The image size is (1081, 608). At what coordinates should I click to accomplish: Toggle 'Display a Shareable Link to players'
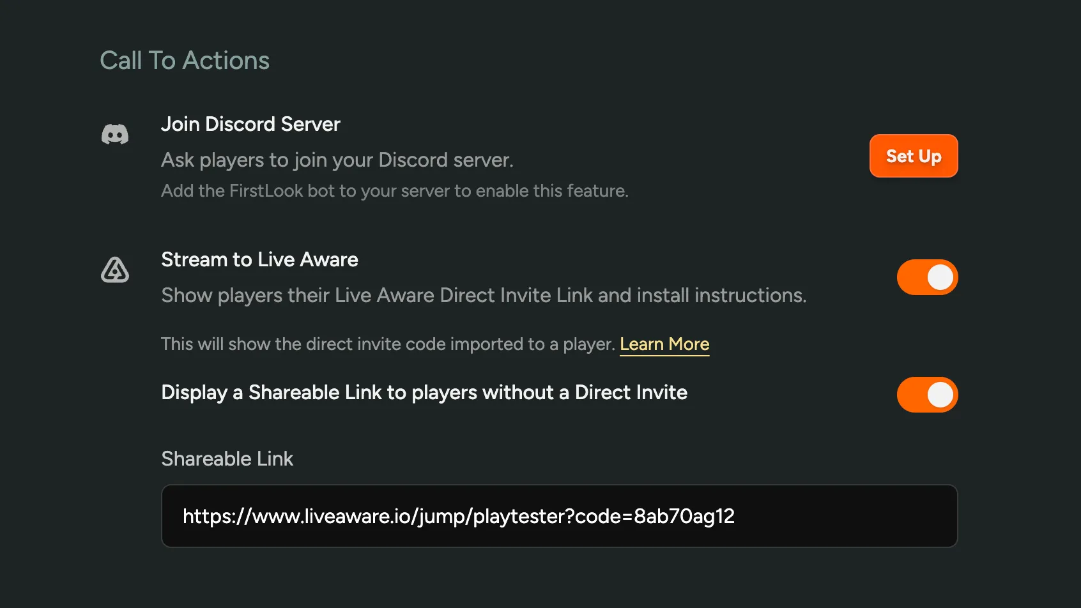(x=927, y=395)
